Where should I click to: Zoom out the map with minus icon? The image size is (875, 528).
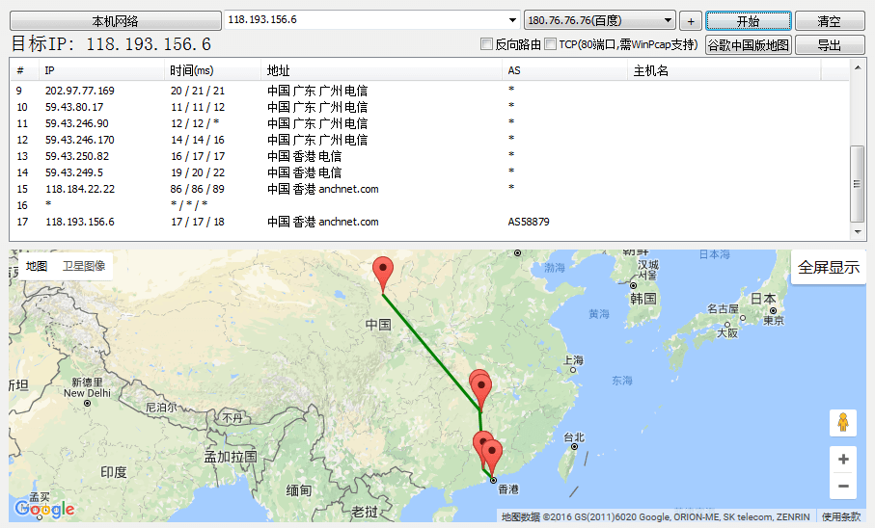pyautogui.click(x=843, y=487)
